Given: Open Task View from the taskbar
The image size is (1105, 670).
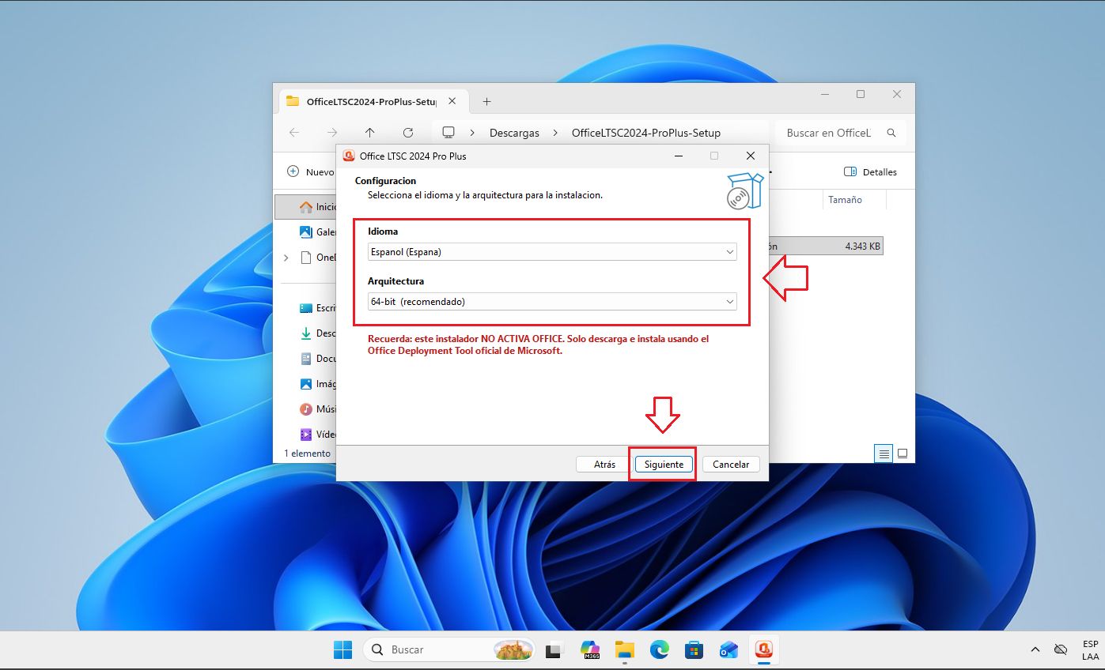Looking at the screenshot, I should click(x=554, y=649).
